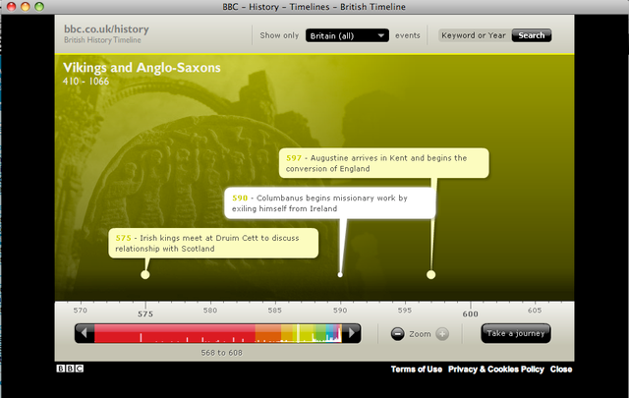
Task: Zoom out with the minus icon
Action: pos(397,334)
